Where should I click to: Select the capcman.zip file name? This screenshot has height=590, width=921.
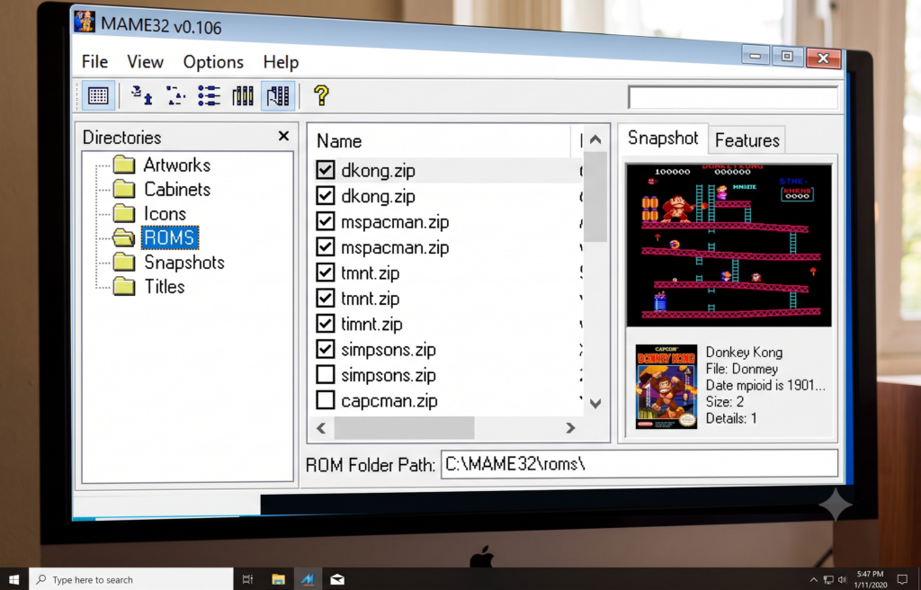point(389,401)
